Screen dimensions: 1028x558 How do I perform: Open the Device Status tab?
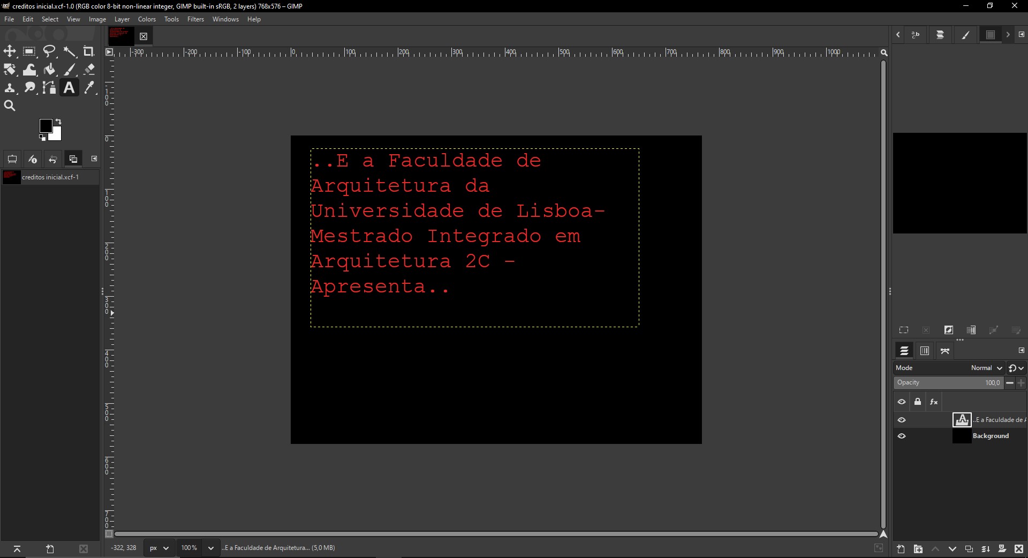pyautogui.click(x=33, y=159)
